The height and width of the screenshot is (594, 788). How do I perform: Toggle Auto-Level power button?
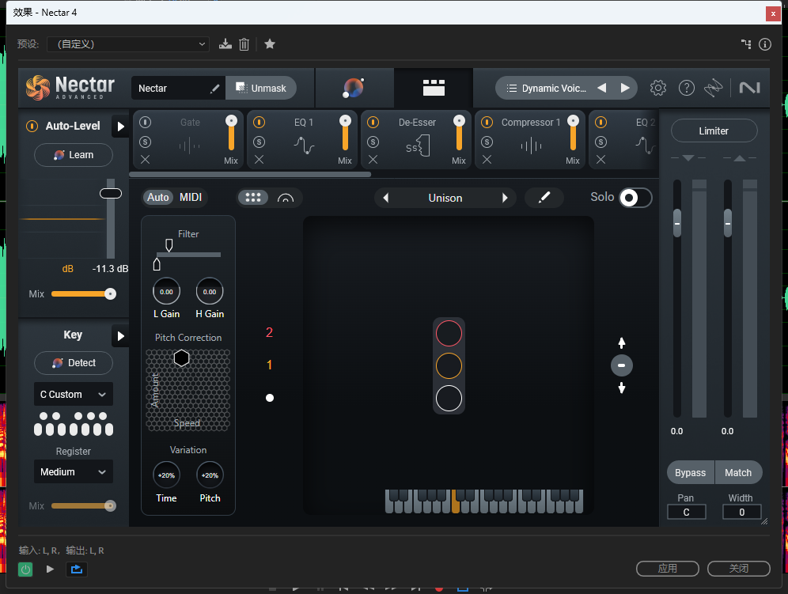pyautogui.click(x=32, y=126)
